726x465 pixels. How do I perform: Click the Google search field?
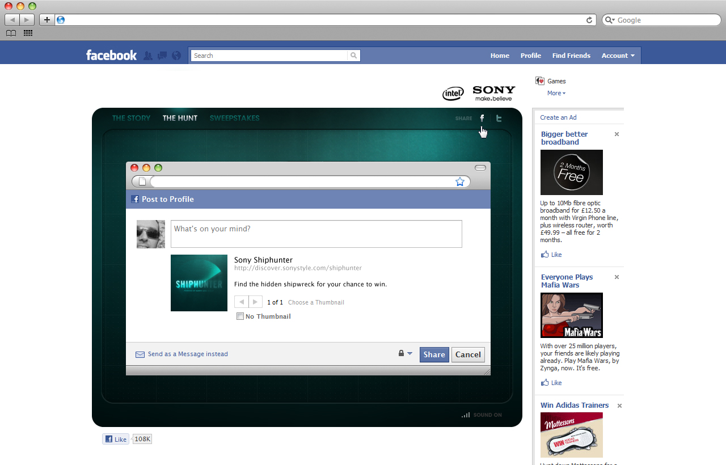(x=661, y=20)
